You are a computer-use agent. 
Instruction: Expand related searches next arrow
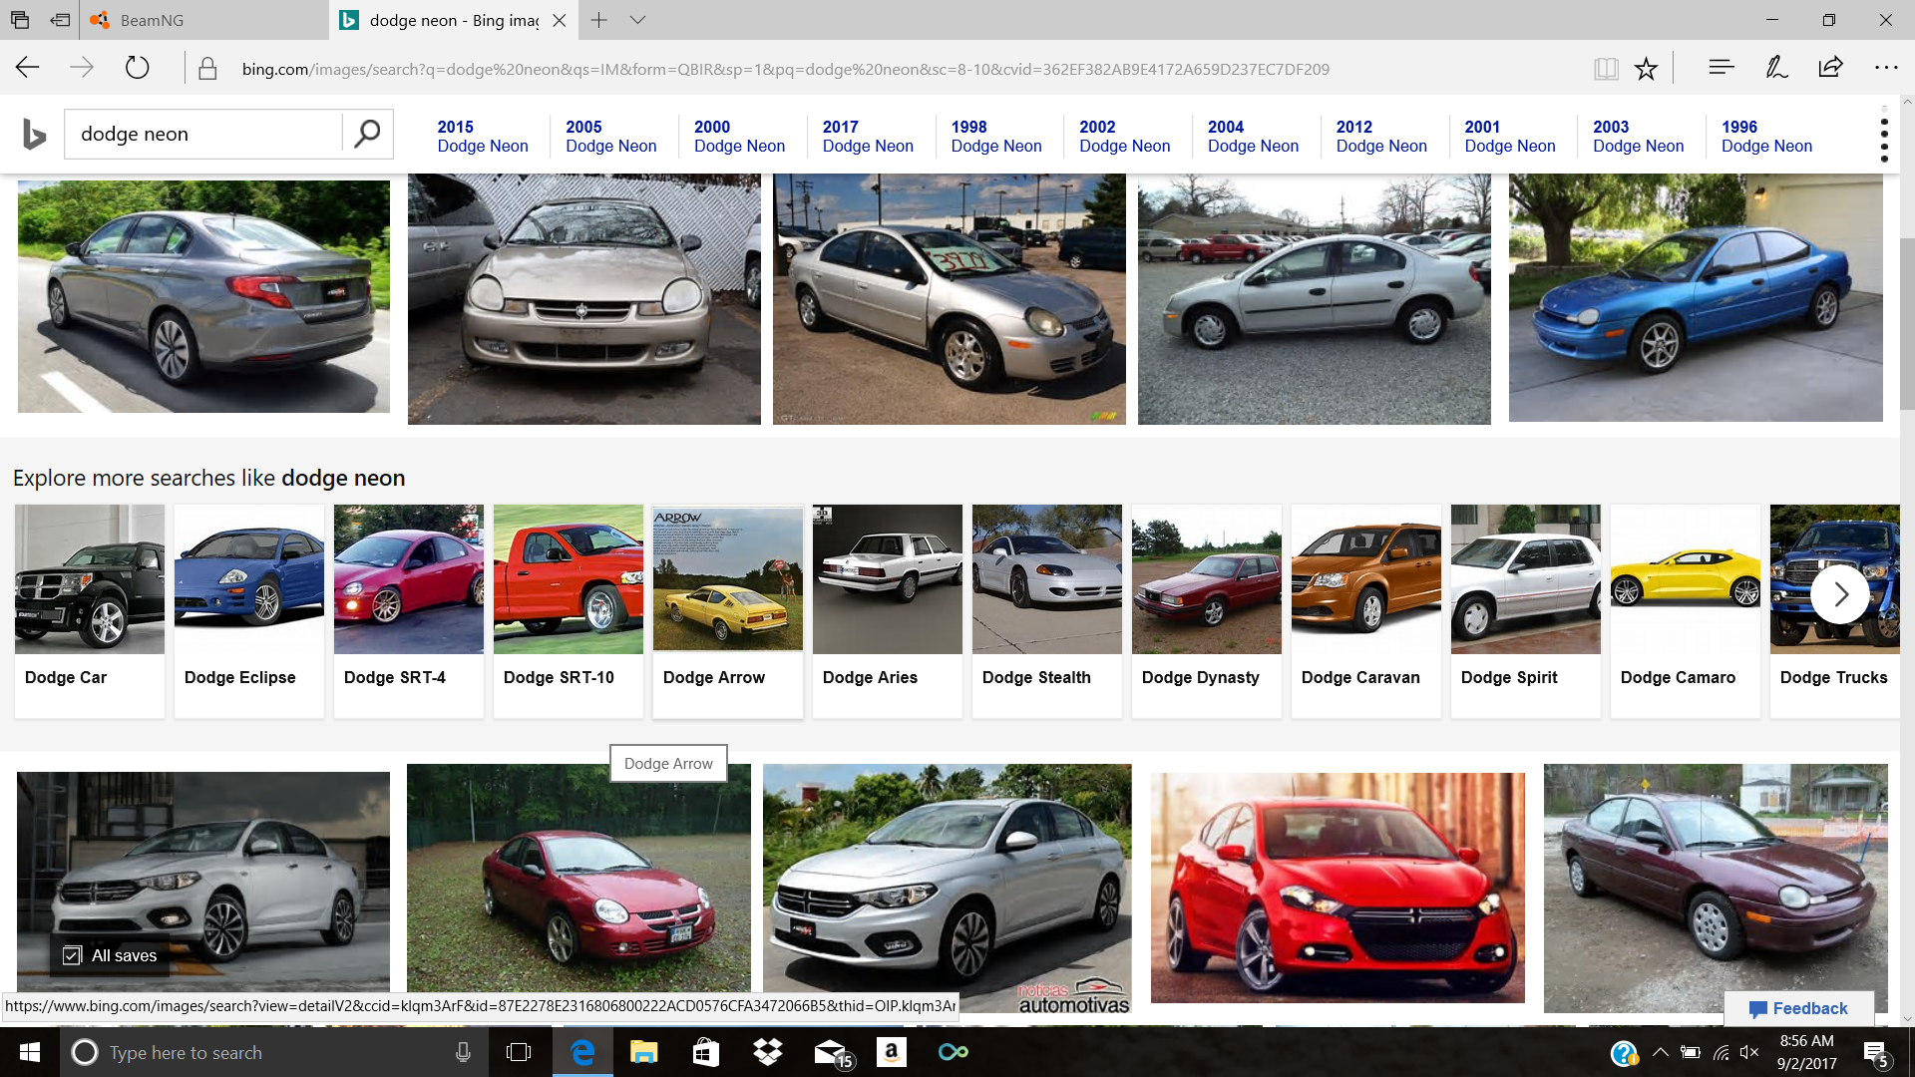1840,594
